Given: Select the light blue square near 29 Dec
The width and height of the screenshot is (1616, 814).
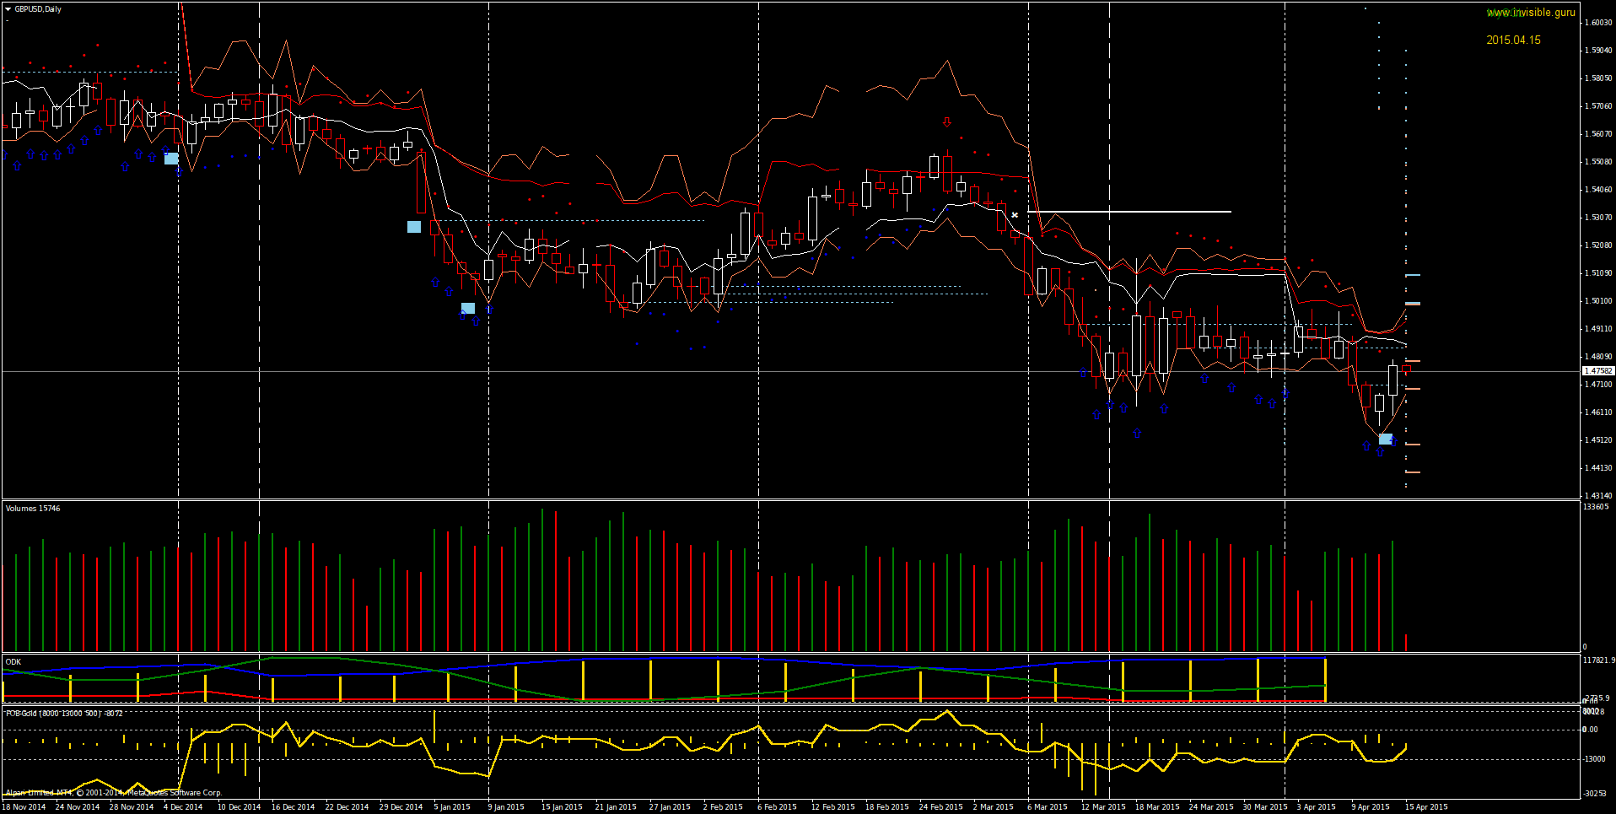Looking at the screenshot, I should (414, 227).
